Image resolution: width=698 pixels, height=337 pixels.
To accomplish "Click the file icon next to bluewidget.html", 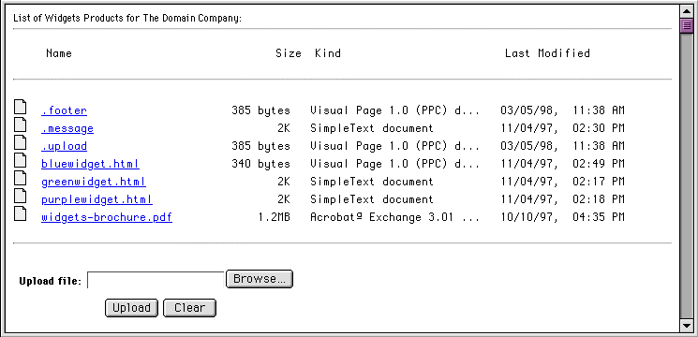I will click(x=20, y=160).
